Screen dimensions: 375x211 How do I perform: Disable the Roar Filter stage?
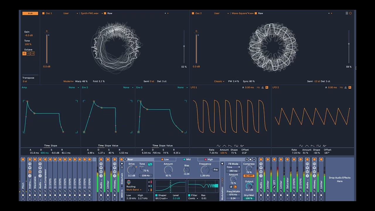click(x=189, y=195)
